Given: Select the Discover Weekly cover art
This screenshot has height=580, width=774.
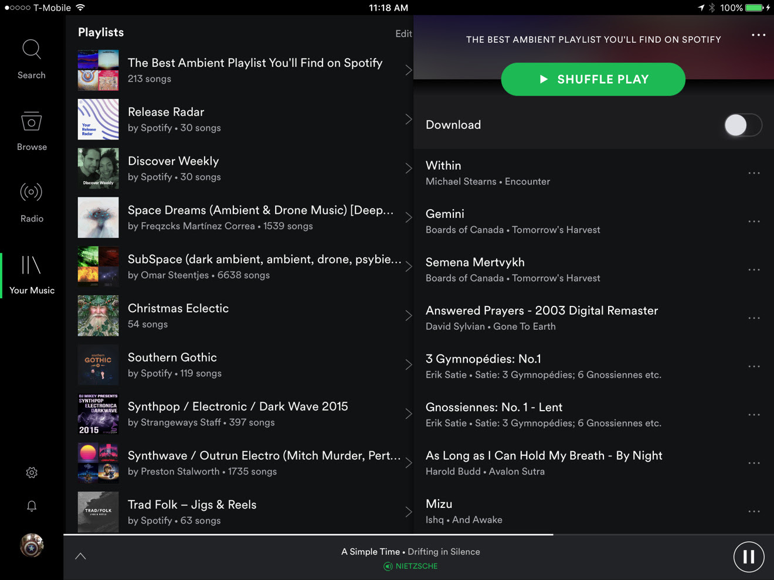Looking at the screenshot, I should click(x=98, y=168).
